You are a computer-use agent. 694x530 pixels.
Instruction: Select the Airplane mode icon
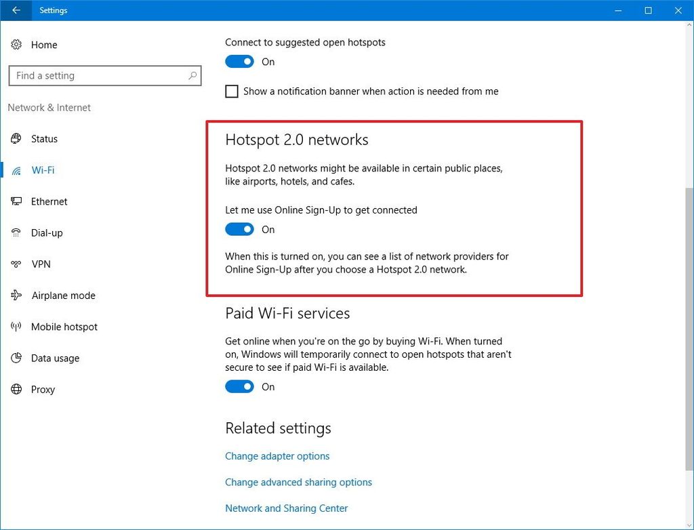16,295
